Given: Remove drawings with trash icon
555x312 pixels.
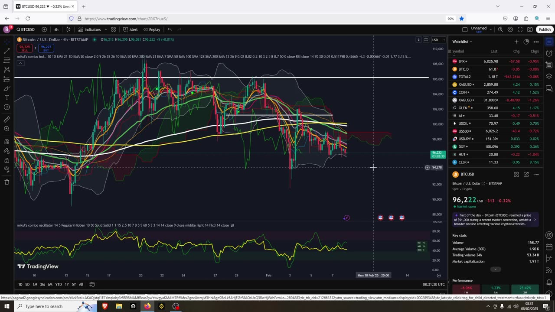Looking at the screenshot, I should tap(7, 182).
